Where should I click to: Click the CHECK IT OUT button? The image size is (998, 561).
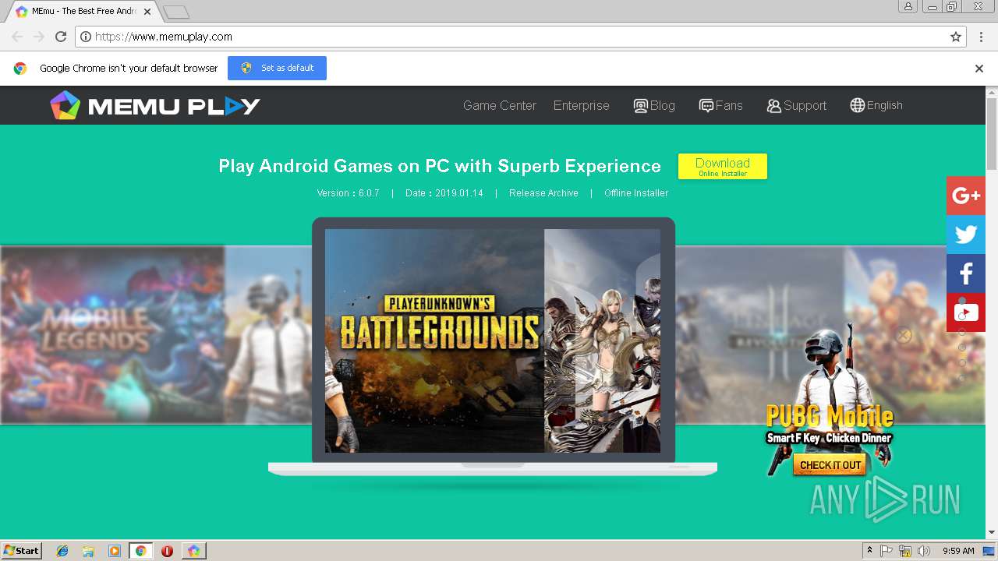pyautogui.click(x=830, y=465)
